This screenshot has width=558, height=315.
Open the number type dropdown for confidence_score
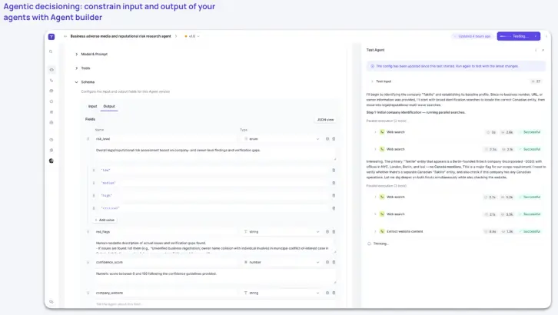point(281,263)
